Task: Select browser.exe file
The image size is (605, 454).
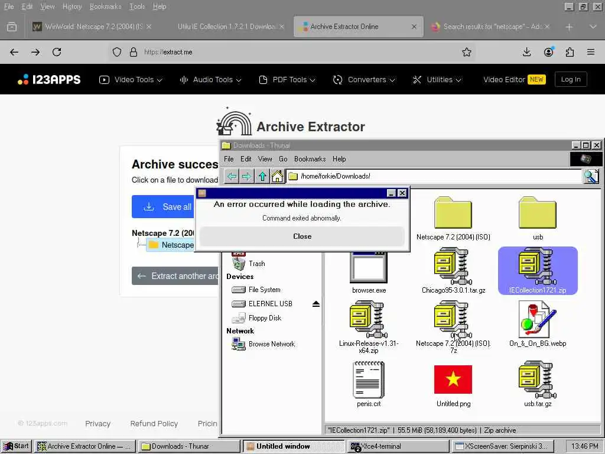Action: [369, 273]
